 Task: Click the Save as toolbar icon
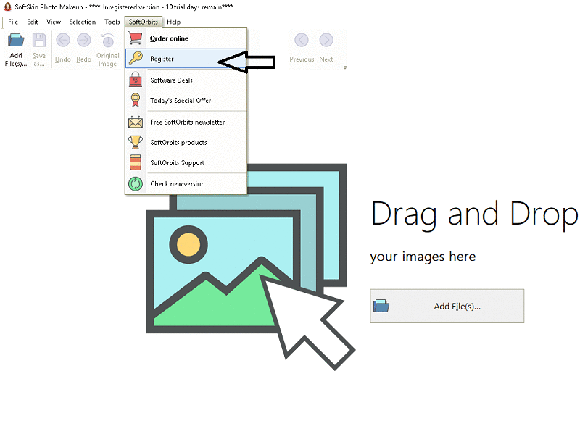point(38,48)
